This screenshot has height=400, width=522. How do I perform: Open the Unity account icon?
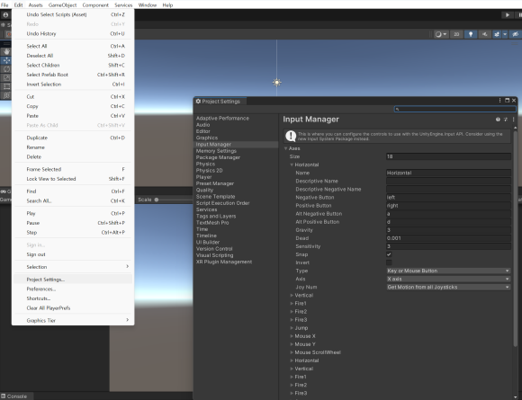5,15
